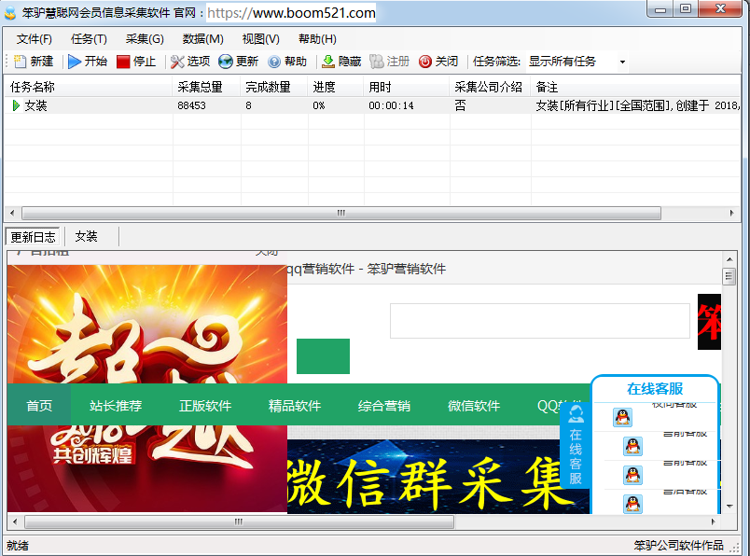The height and width of the screenshot is (556, 750).
Task: Open 微信软件 in the navigation bar
Action: click(474, 406)
